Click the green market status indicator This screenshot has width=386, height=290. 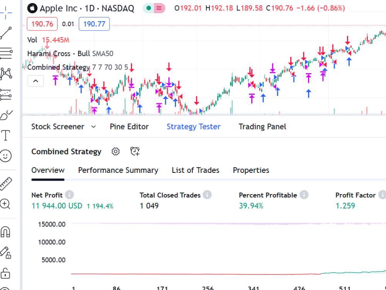(149, 9)
